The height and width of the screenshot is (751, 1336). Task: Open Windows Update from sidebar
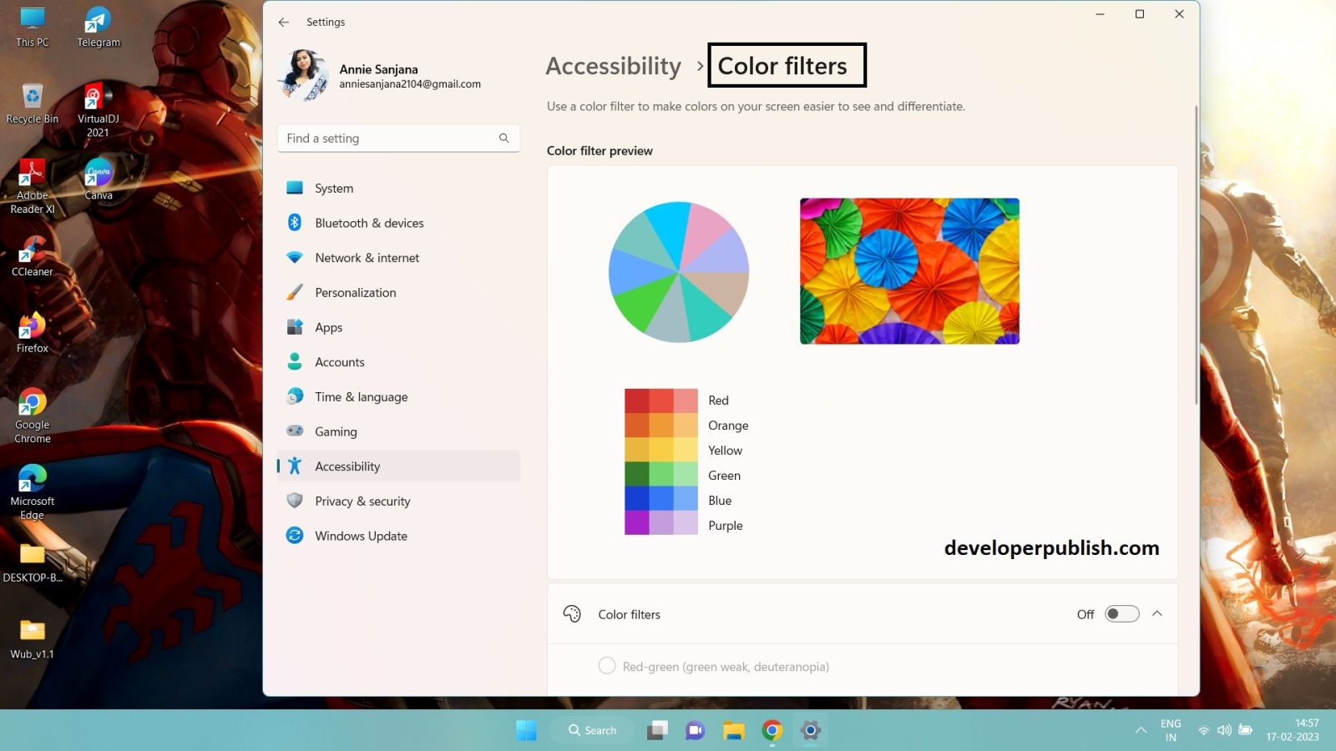tap(361, 535)
